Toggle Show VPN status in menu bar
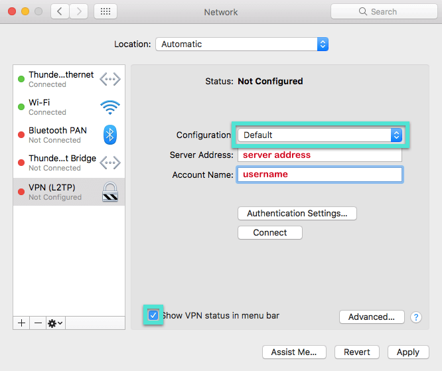 coord(154,315)
